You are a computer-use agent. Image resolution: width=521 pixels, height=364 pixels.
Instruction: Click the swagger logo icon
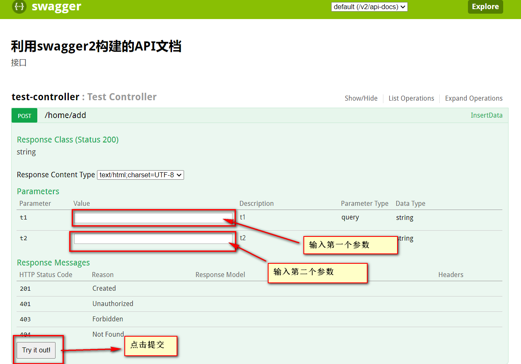[19, 7]
